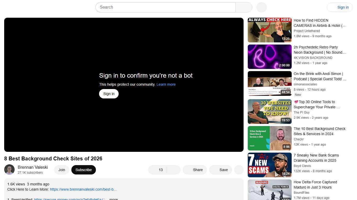Save the video to a playlist
This screenshot has height=200, width=357.
click(x=223, y=170)
